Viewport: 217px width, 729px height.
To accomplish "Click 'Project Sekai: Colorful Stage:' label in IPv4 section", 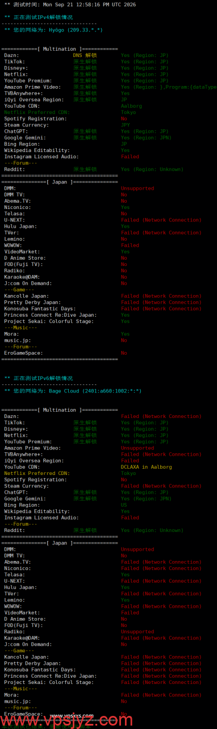I will tap(49, 321).
